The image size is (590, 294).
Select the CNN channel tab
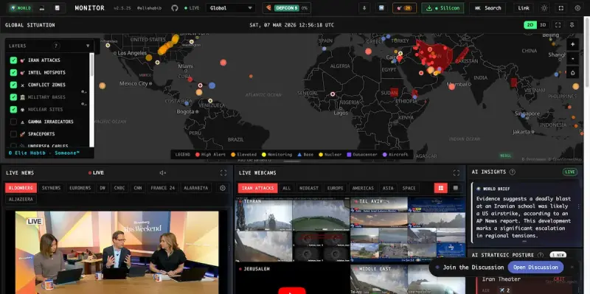138,188
